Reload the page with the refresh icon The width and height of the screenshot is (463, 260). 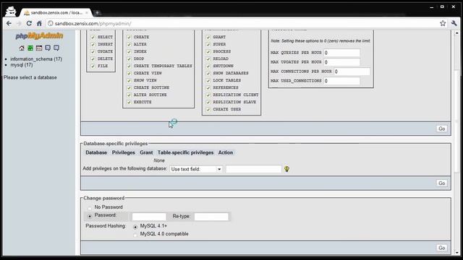pos(29,23)
